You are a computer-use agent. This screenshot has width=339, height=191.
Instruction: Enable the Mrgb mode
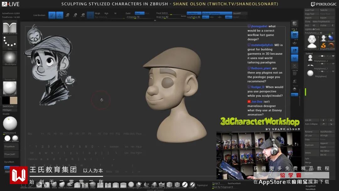pyautogui.click(x=97, y=14)
